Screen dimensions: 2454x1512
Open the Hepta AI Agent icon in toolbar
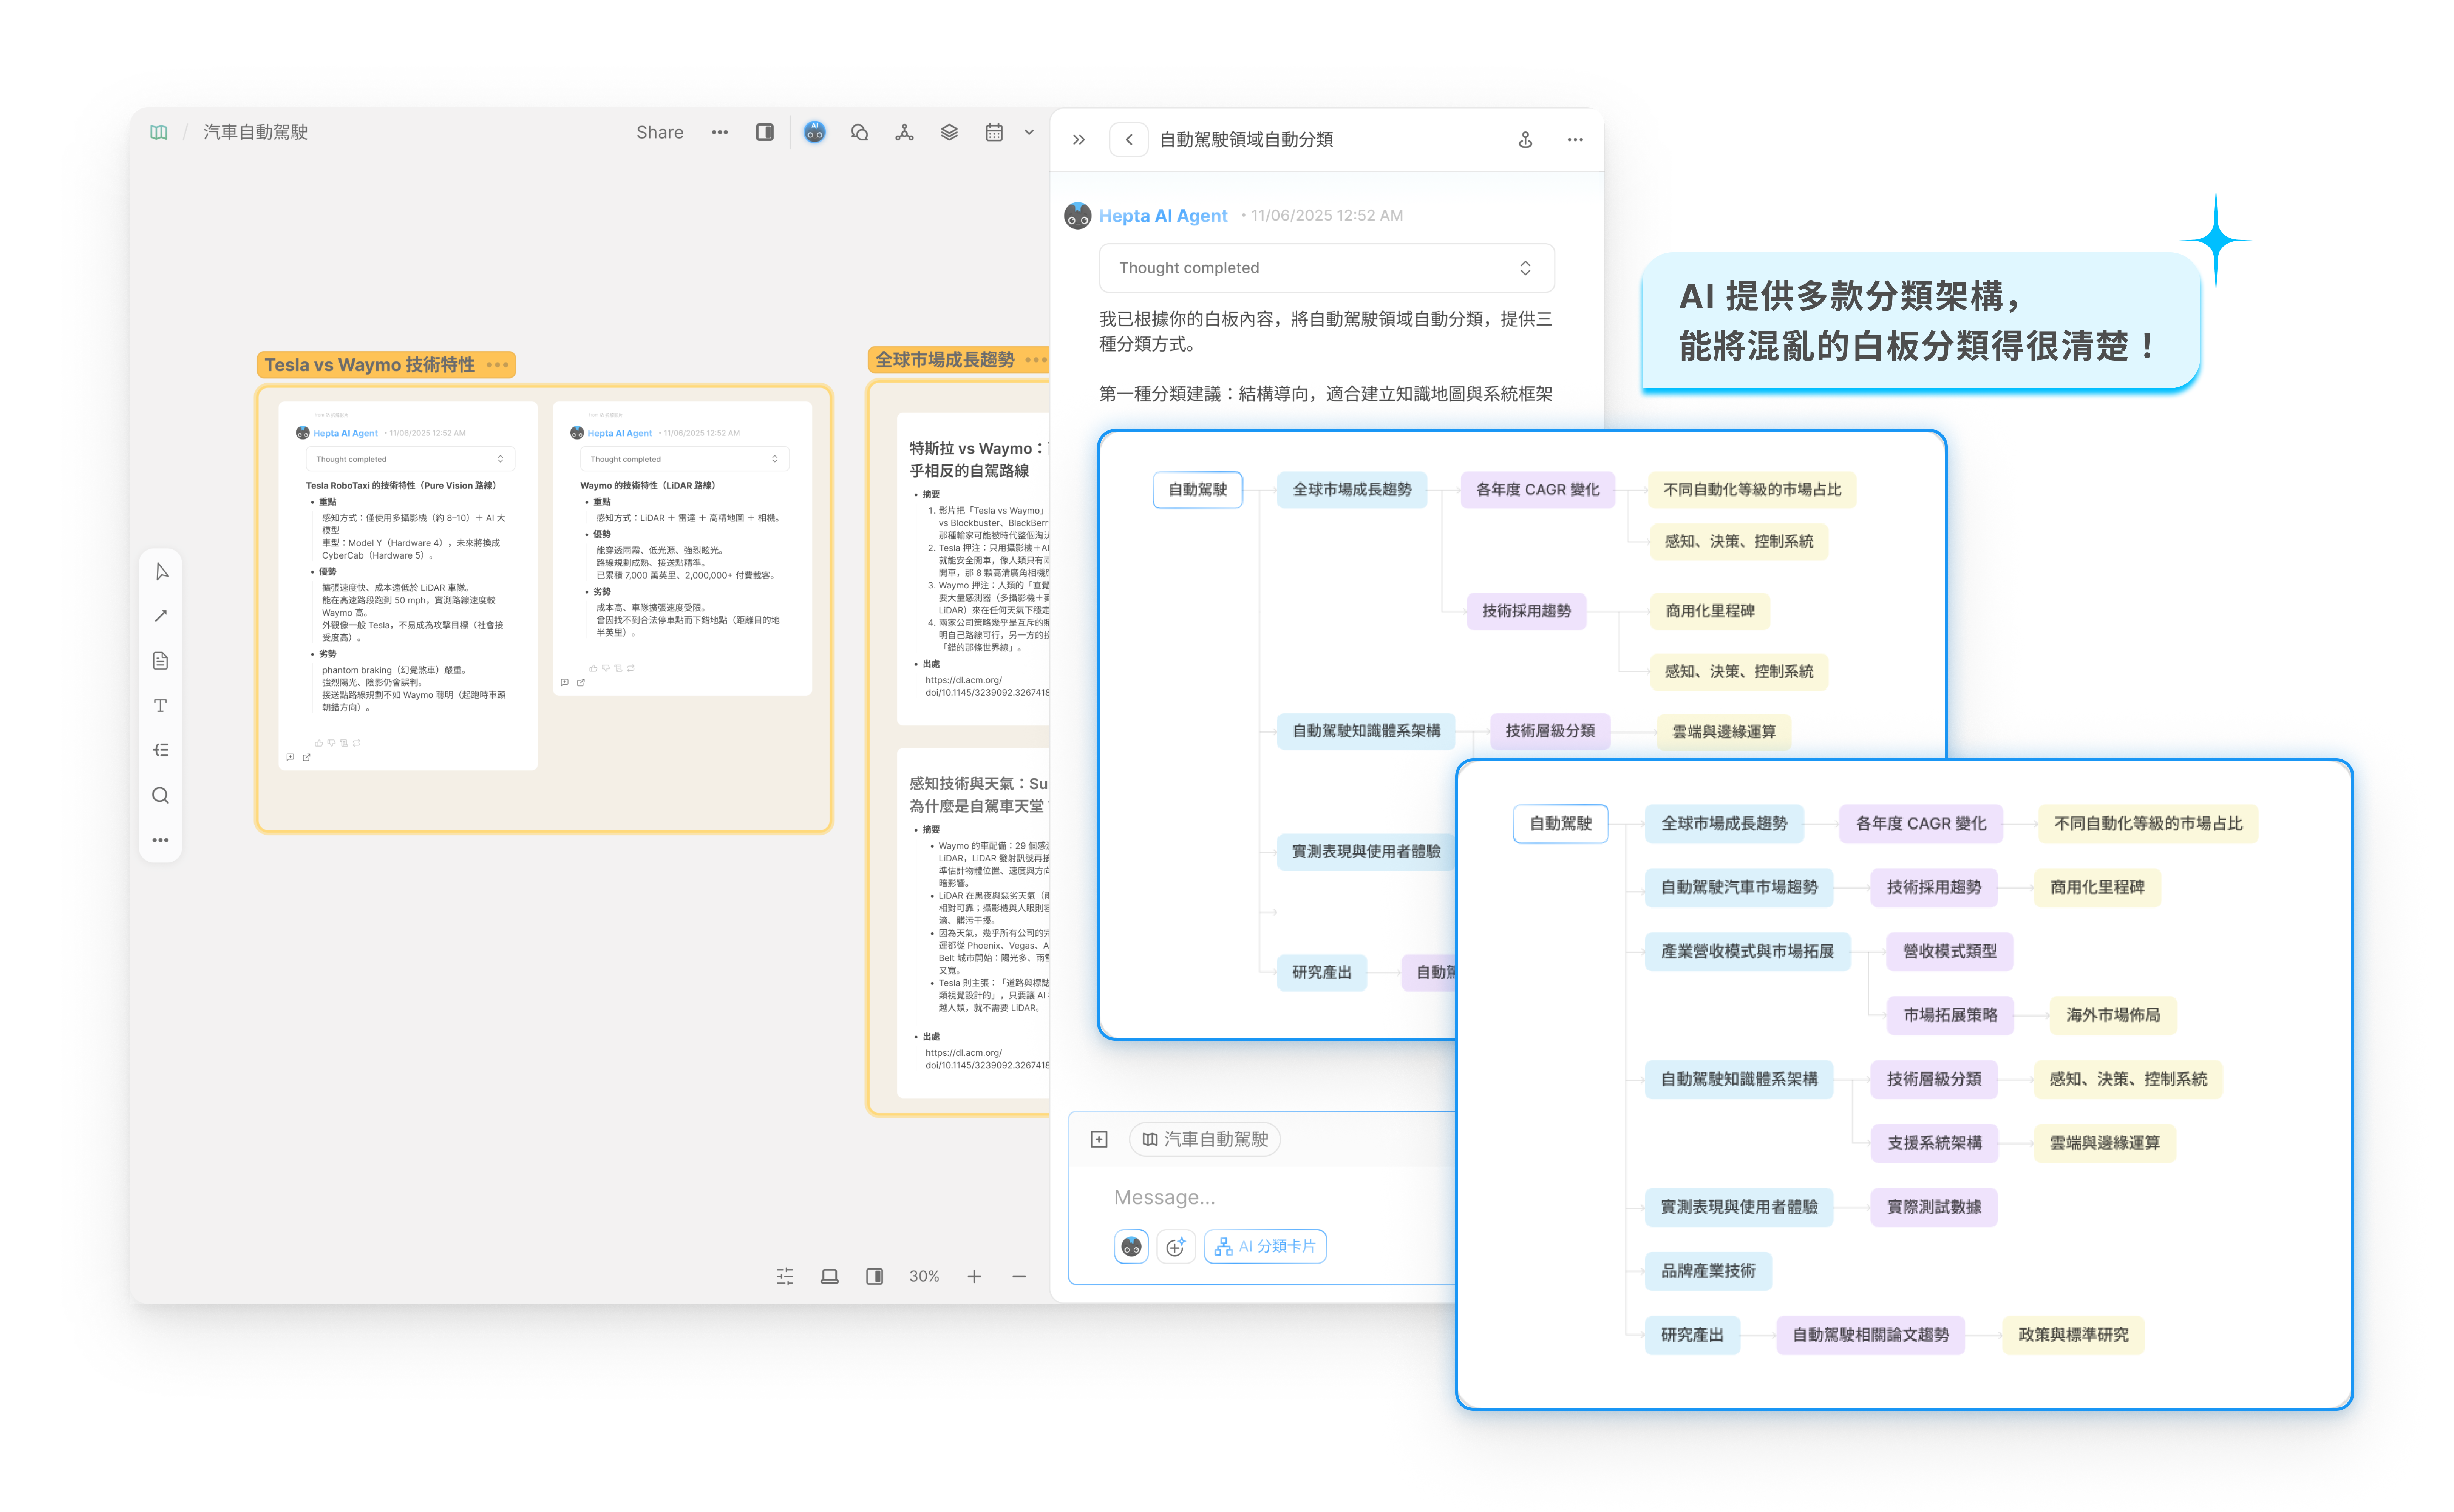(x=814, y=132)
